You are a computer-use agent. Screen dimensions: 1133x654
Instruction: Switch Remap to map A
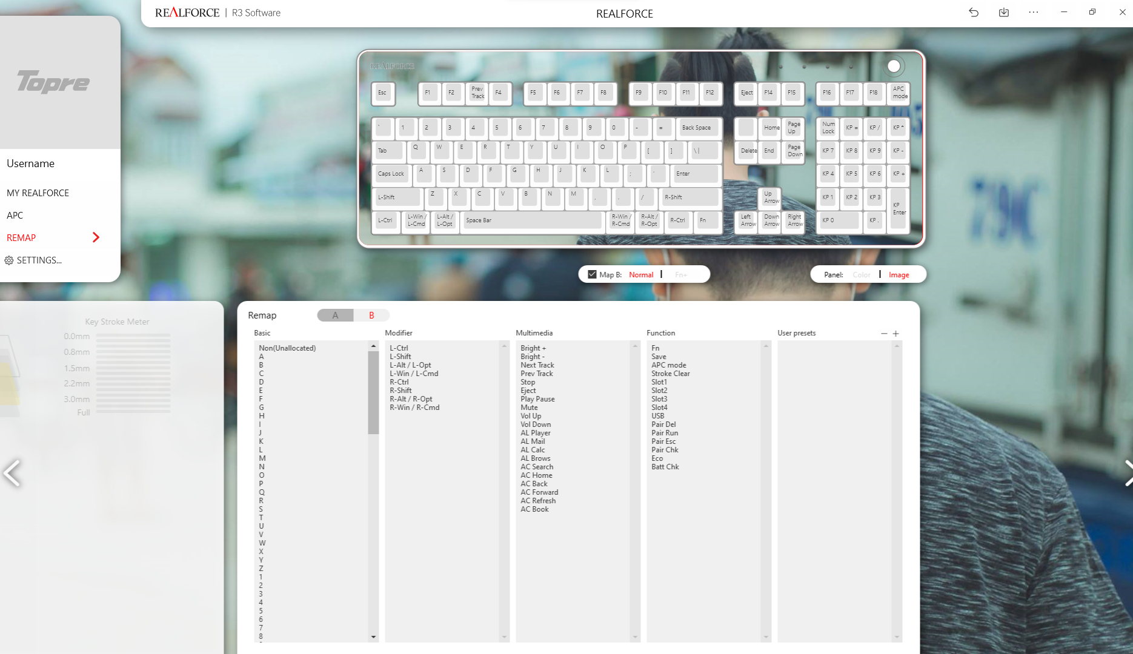point(335,315)
